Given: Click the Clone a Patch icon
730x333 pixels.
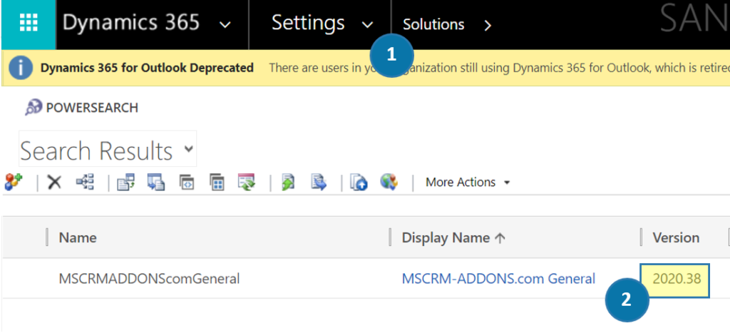Looking at the screenshot, I should click(x=187, y=182).
